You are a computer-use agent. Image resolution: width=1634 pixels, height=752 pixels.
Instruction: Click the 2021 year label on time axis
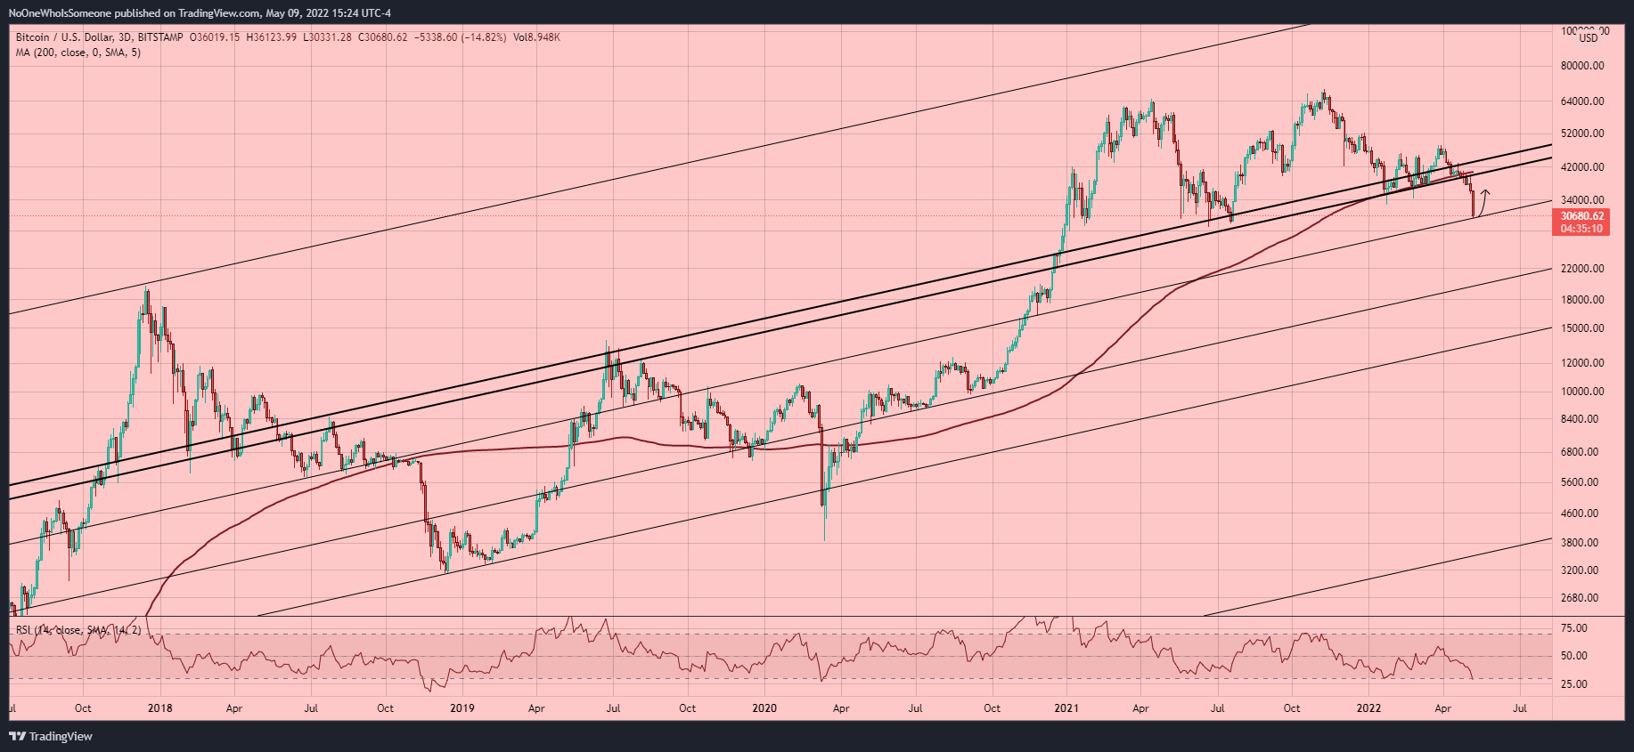click(1066, 709)
